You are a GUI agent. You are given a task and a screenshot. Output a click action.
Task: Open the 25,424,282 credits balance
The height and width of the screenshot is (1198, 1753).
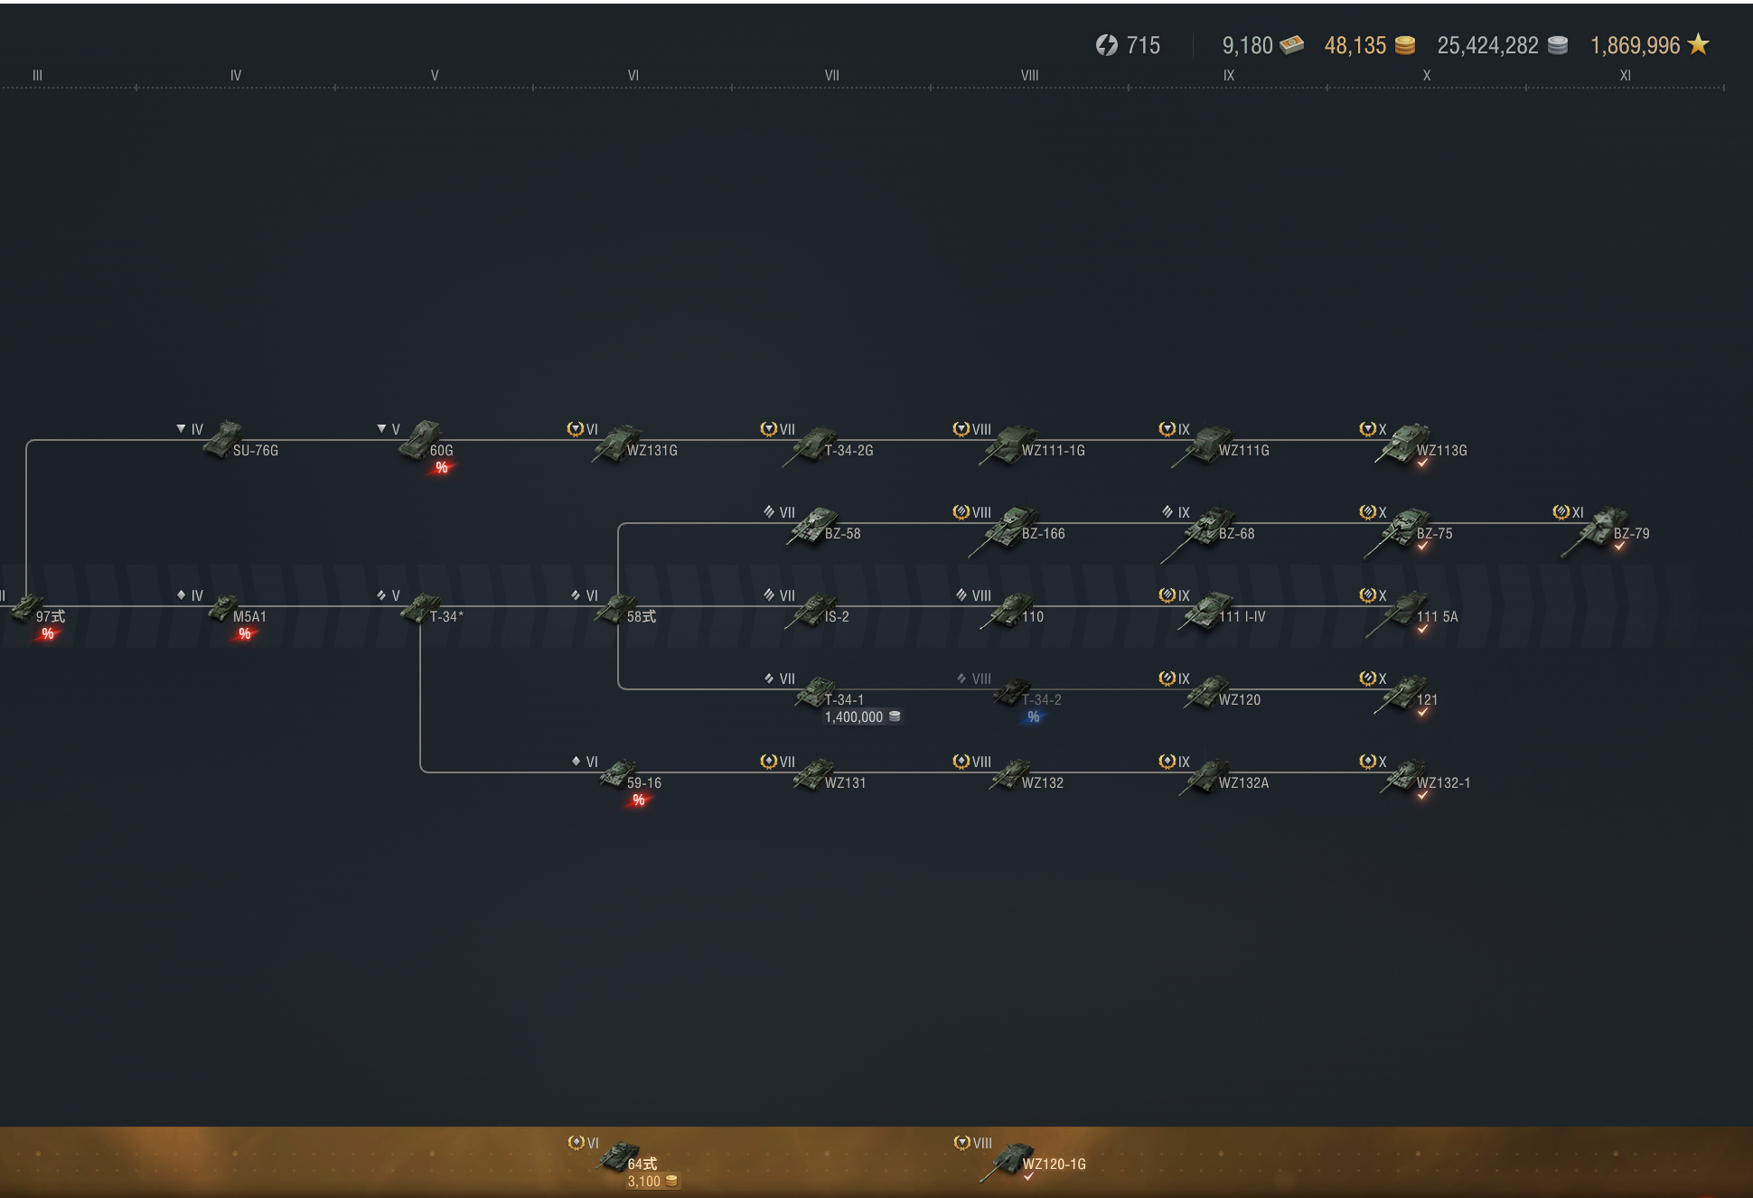(x=1488, y=45)
